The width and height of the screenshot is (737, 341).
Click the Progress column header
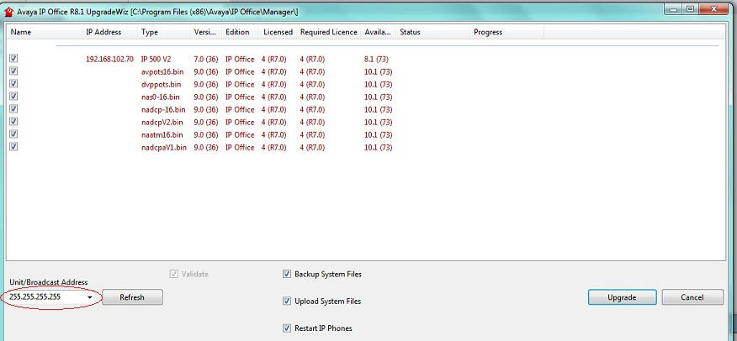pos(507,33)
